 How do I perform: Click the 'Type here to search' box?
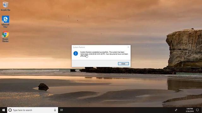pos(33,110)
